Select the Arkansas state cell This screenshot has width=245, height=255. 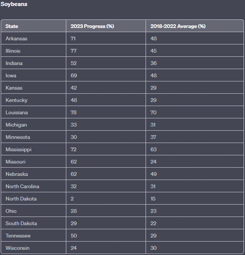coord(16,39)
